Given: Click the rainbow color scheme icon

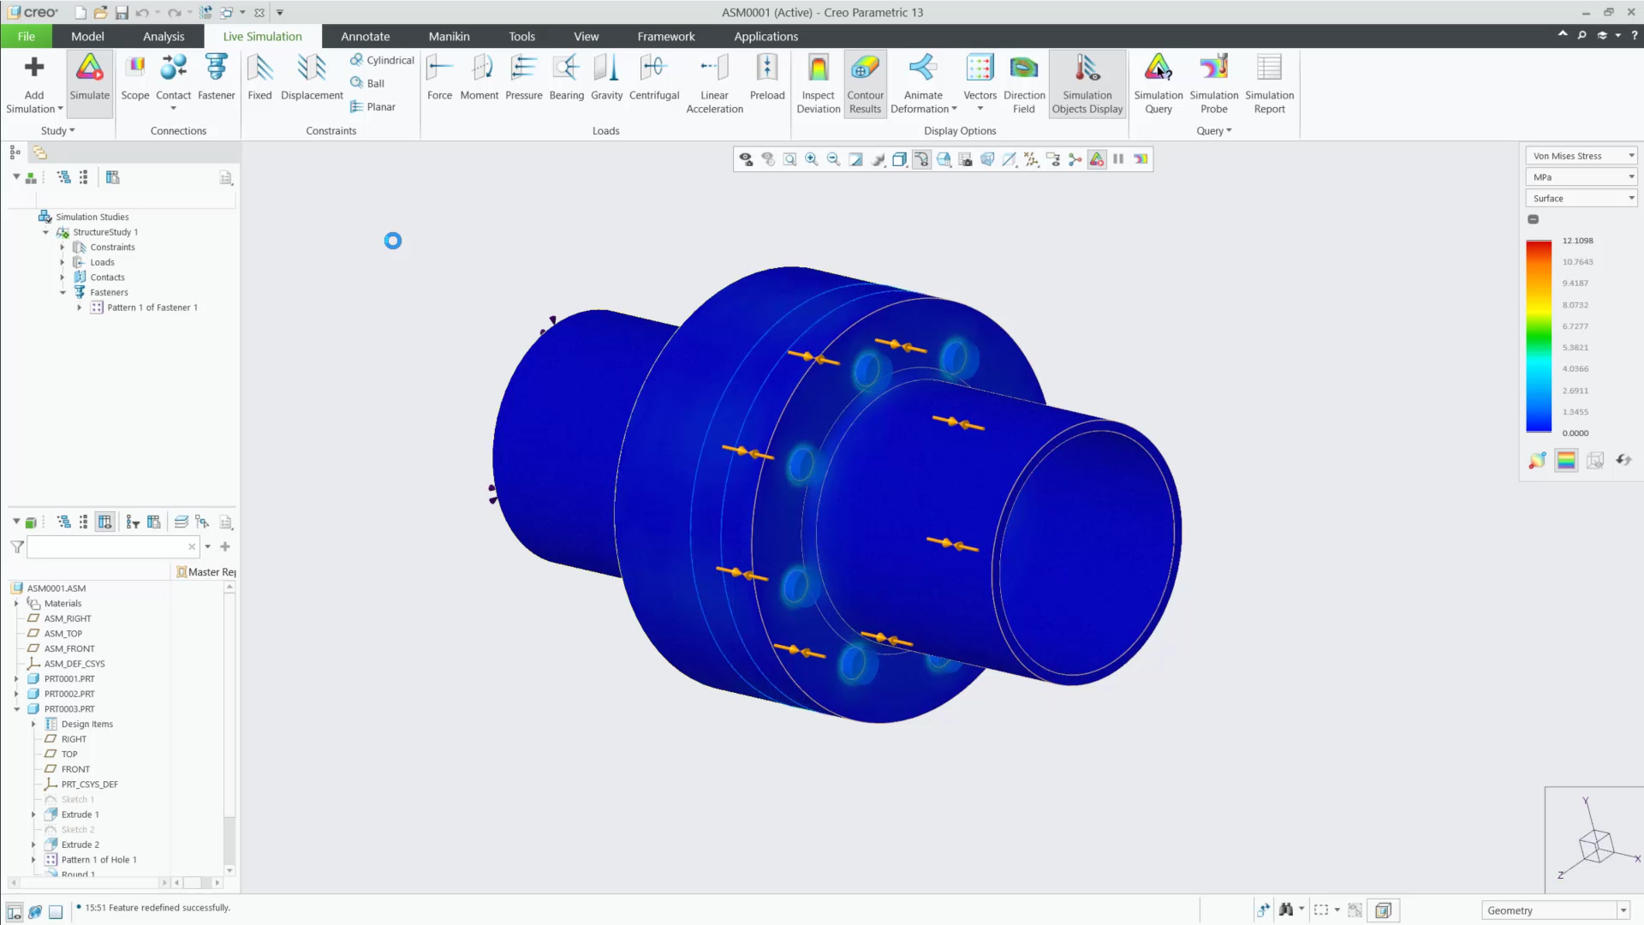Looking at the screenshot, I should (1566, 461).
